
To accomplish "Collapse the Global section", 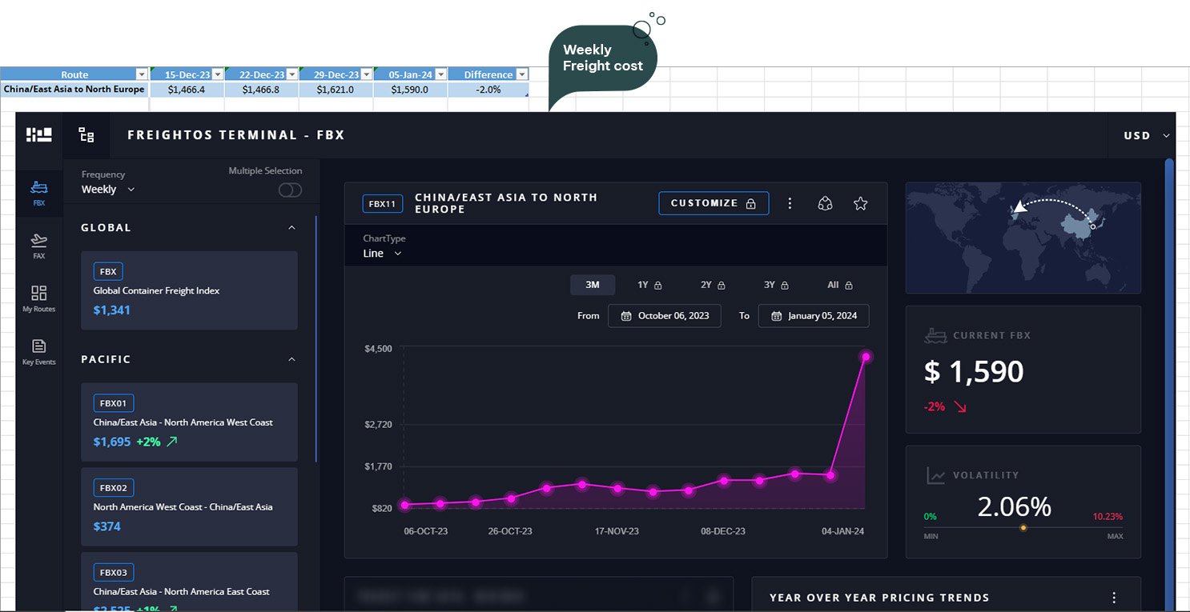I will point(291,228).
